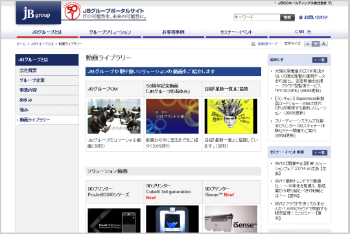Click the JB group logo

pyautogui.click(x=38, y=13)
